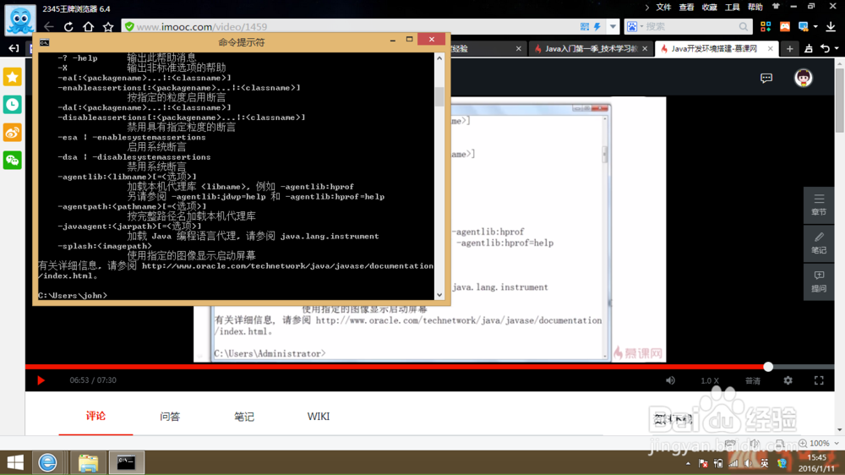Open the 笔记 notes side button
The image size is (845, 475).
[819, 243]
